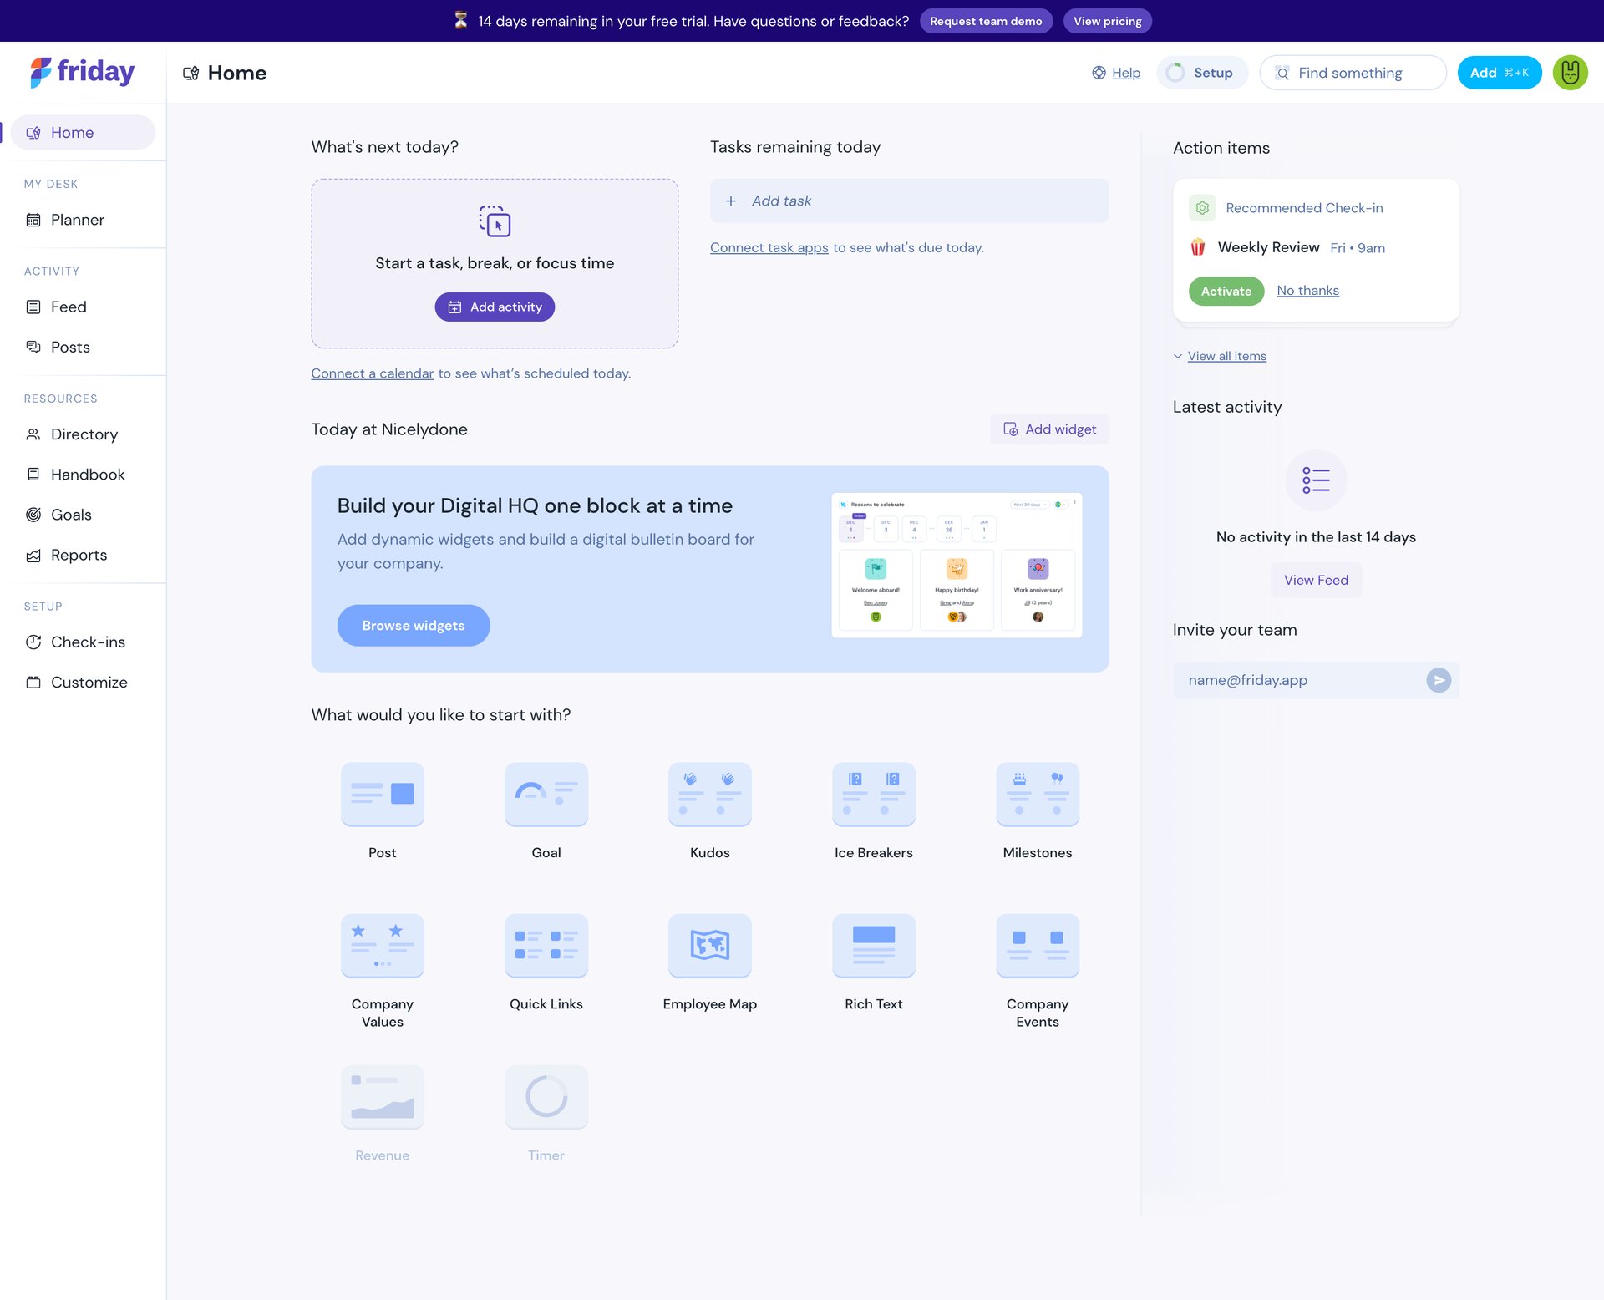Screen dimensions: 1604x1300
Task: Open Posts from the Activity section
Action: pyautogui.click(x=70, y=347)
